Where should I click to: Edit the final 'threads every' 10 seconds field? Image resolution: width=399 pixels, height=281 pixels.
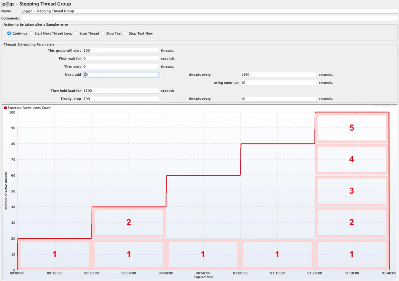278,98
